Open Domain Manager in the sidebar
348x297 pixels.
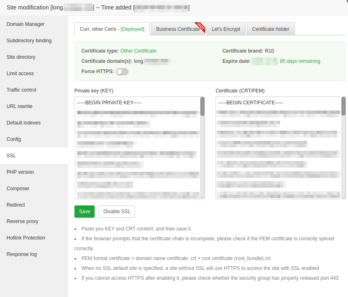(26, 24)
